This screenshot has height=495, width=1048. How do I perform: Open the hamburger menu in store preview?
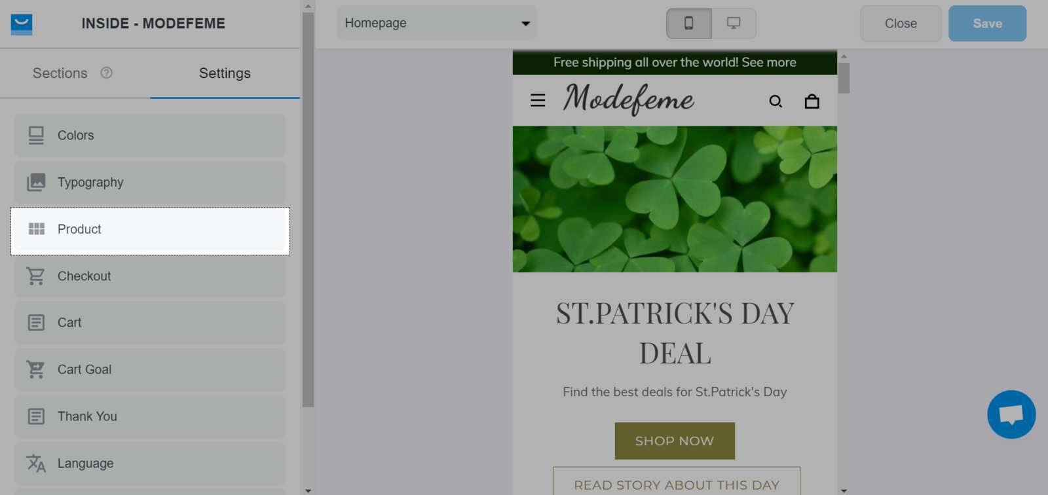pyautogui.click(x=538, y=100)
